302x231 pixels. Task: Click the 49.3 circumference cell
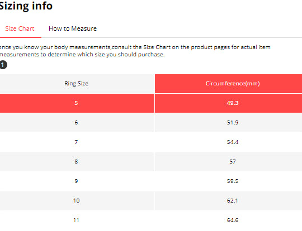point(229,103)
